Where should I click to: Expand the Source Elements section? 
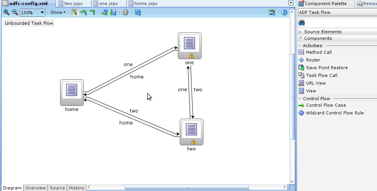(x=322, y=32)
